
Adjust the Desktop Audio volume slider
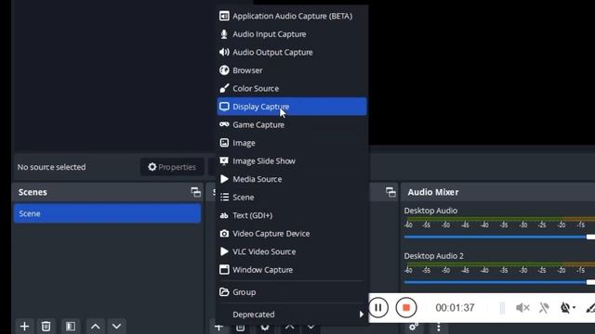pyautogui.click(x=499, y=237)
